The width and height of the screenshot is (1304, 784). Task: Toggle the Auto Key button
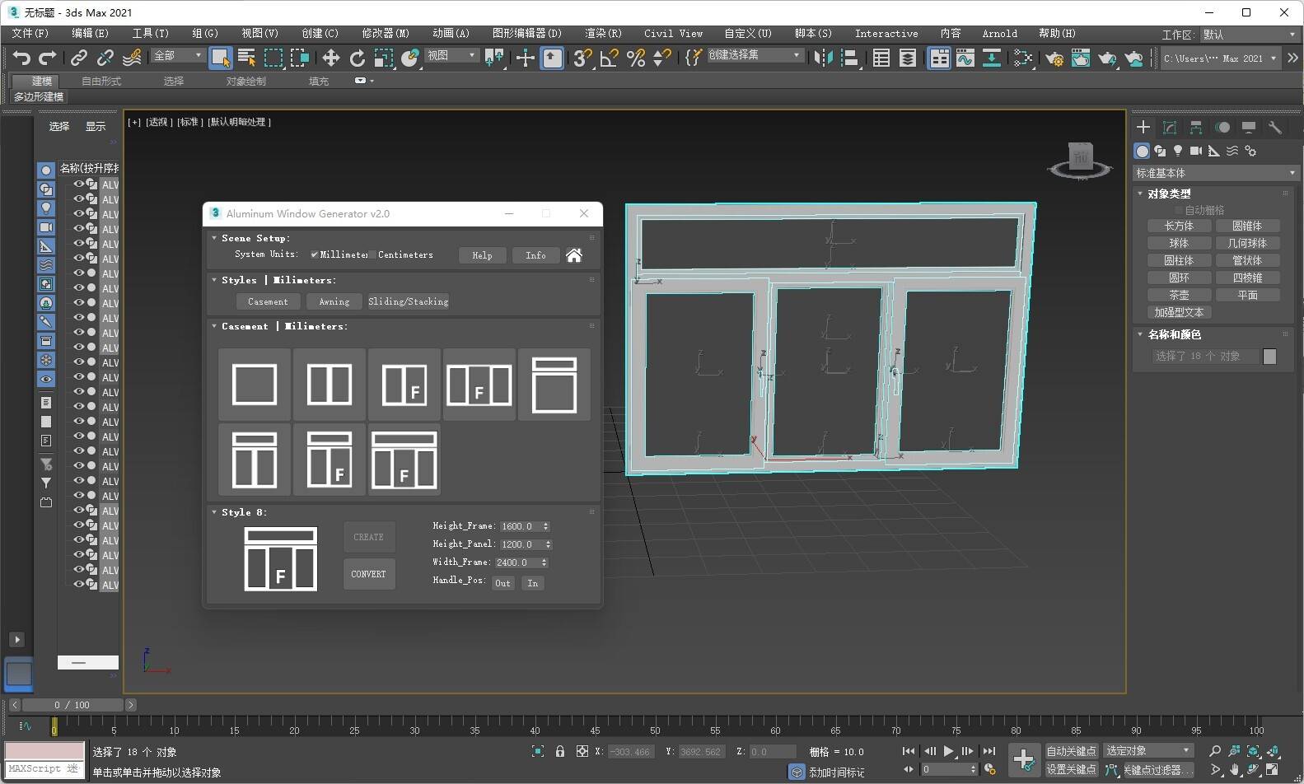pyautogui.click(x=1071, y=751)
